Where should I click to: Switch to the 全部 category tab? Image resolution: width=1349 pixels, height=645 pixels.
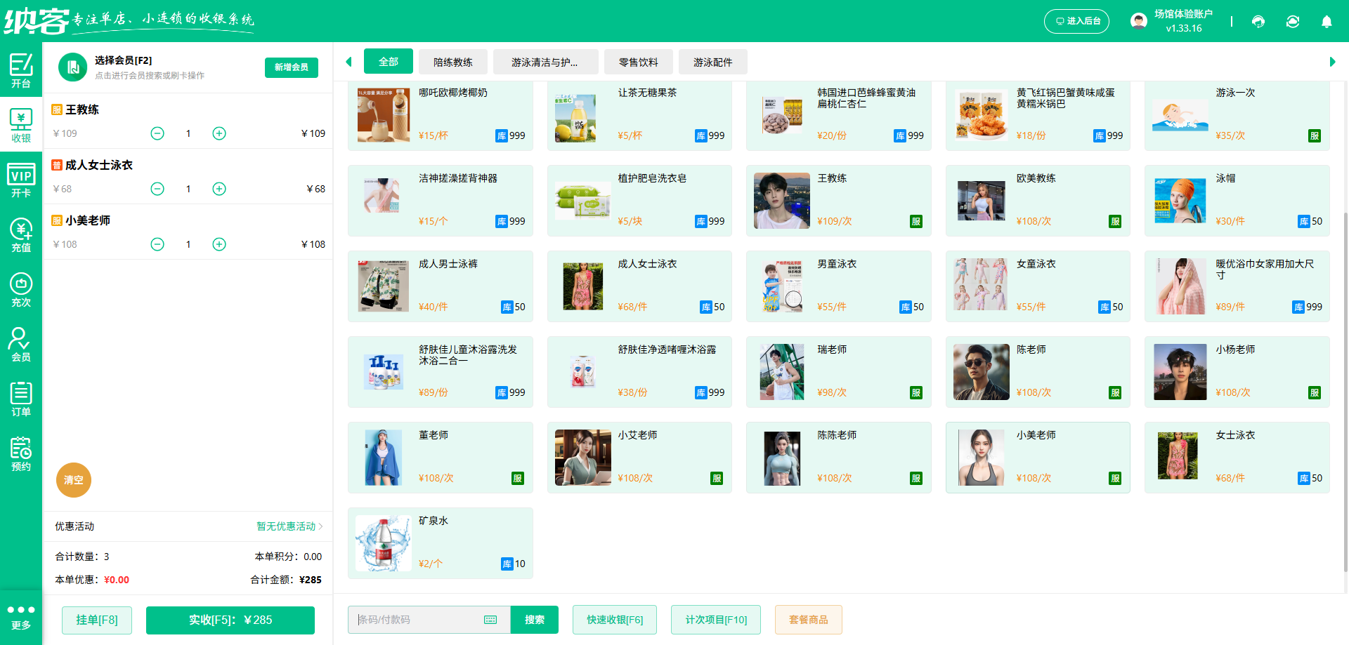tap(389, 61)
